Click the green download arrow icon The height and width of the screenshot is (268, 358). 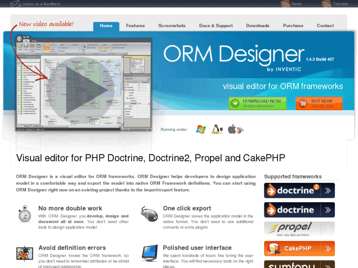point(235,104)
